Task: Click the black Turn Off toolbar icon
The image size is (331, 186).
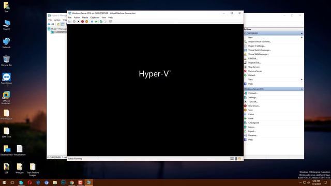Action: [78, 22]
